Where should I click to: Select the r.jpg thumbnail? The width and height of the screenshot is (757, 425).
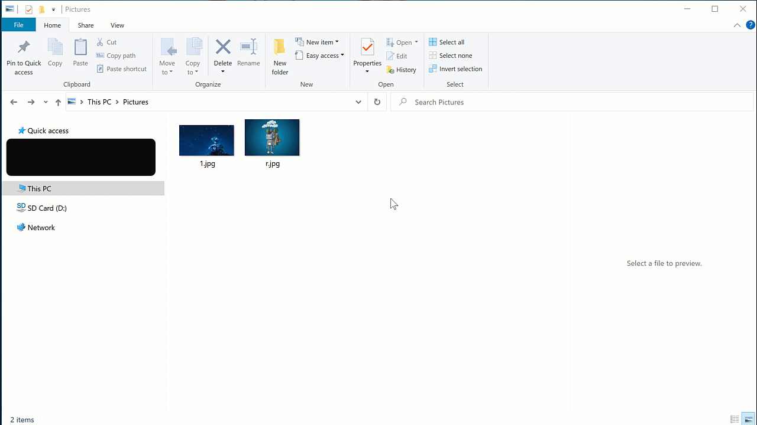point(272,138)
